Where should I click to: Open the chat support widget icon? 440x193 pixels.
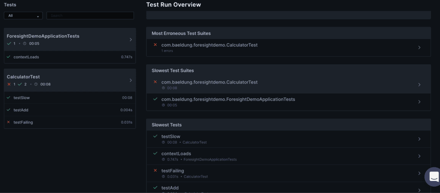coord(434,177)
